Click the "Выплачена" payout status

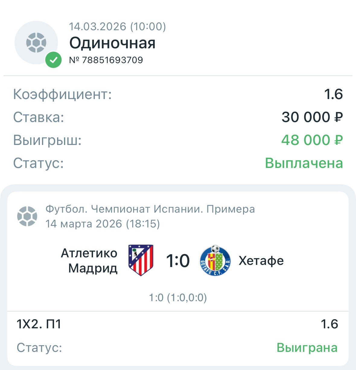pyautogui.click(x=304, y=163)
